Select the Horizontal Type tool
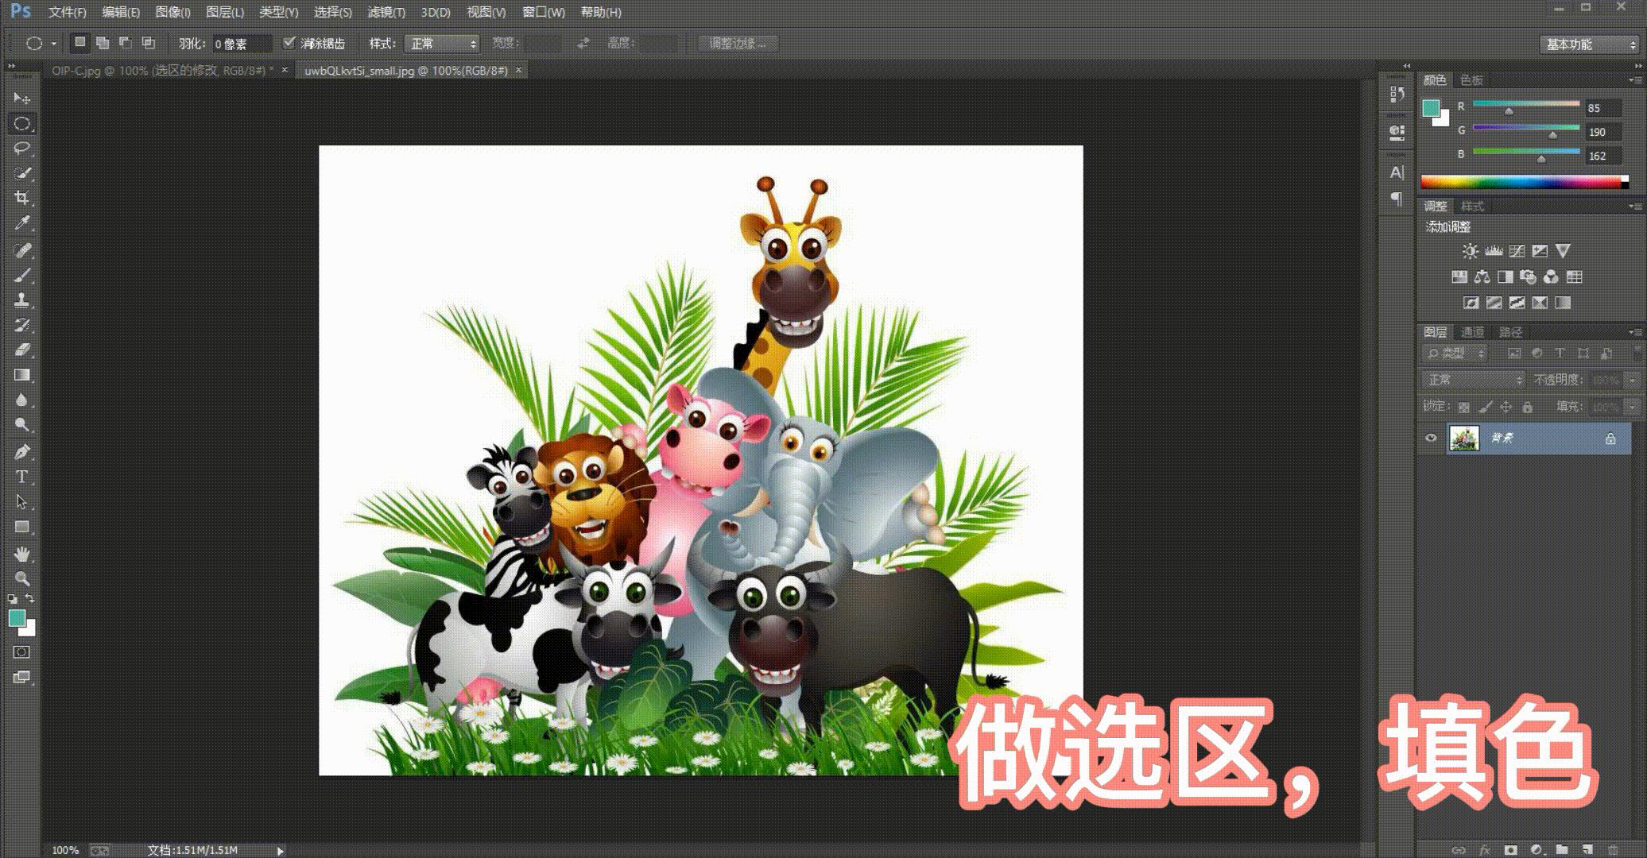This screenshot has width=1647, height=858. coord(21,477)
